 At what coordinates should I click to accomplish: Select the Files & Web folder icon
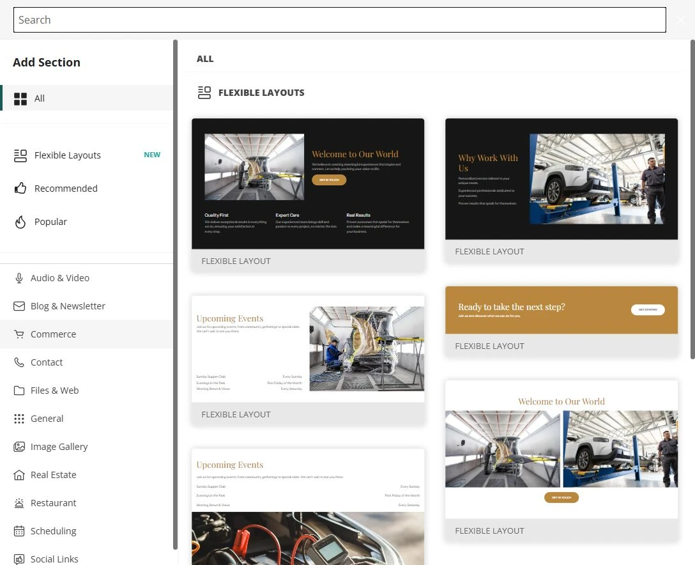tap(19, 391)
